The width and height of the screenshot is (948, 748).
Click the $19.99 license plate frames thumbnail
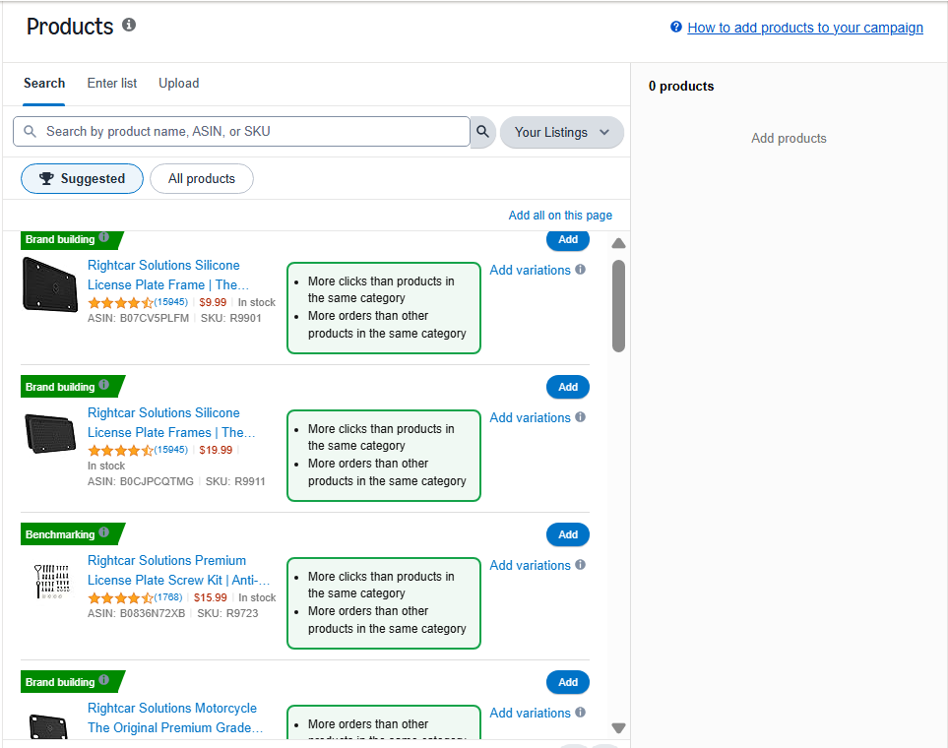[50, 433]
